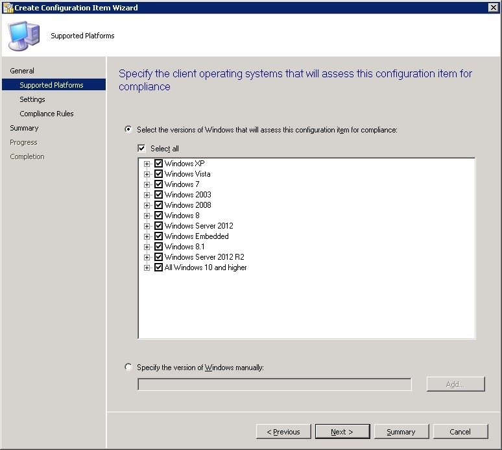Viewport: 502px width, 450px height.
Task: Toggle the Windows Embedded checkbox
Action: tap(158, 236)
